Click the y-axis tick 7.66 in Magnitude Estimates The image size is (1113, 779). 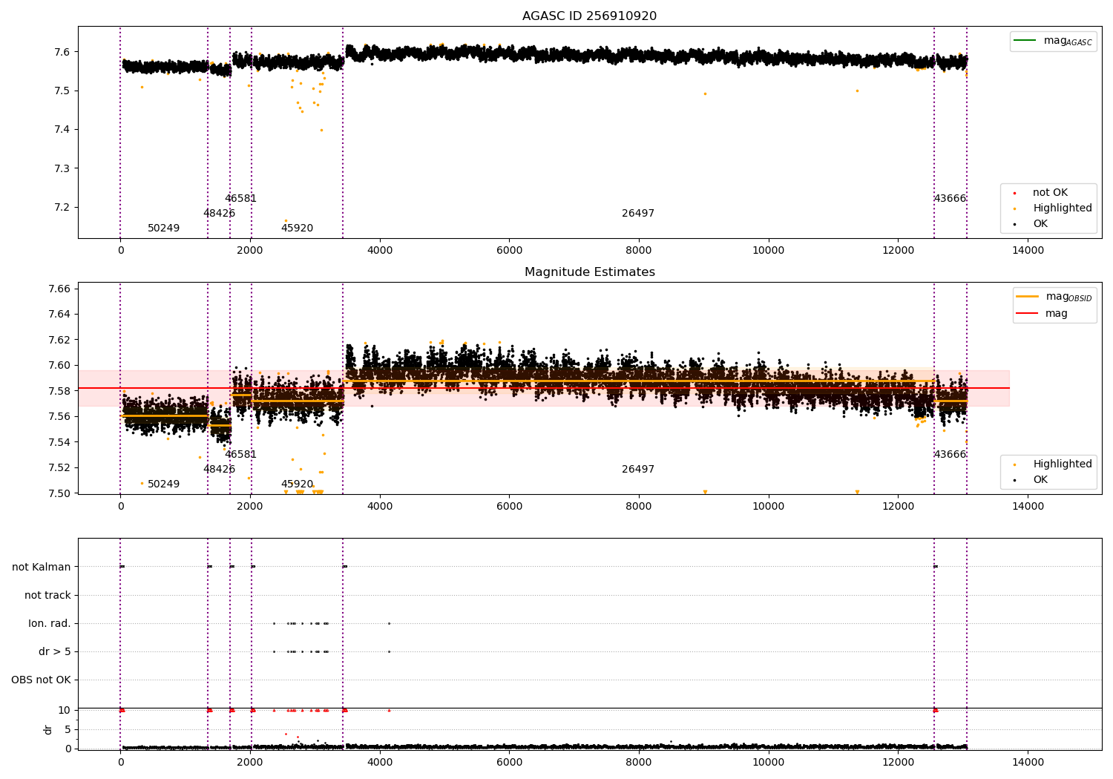[x=59, y=289]
